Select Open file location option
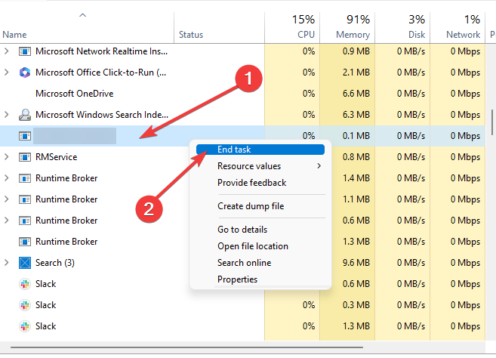The image size is (496, 358). click(260, 246)
